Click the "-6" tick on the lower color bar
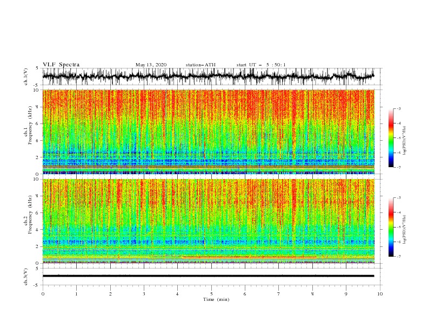 point(399,242)
